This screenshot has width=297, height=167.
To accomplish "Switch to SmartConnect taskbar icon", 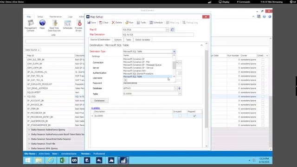I will click(74, 161).
